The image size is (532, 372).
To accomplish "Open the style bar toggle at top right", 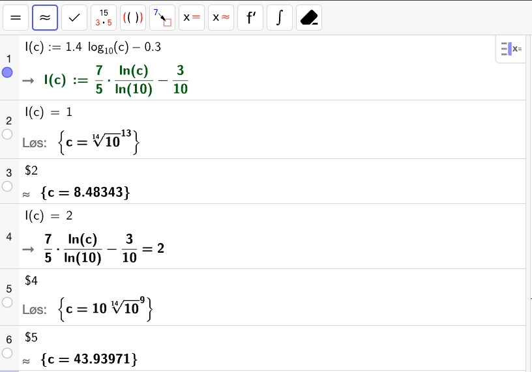I will [510, 49].
